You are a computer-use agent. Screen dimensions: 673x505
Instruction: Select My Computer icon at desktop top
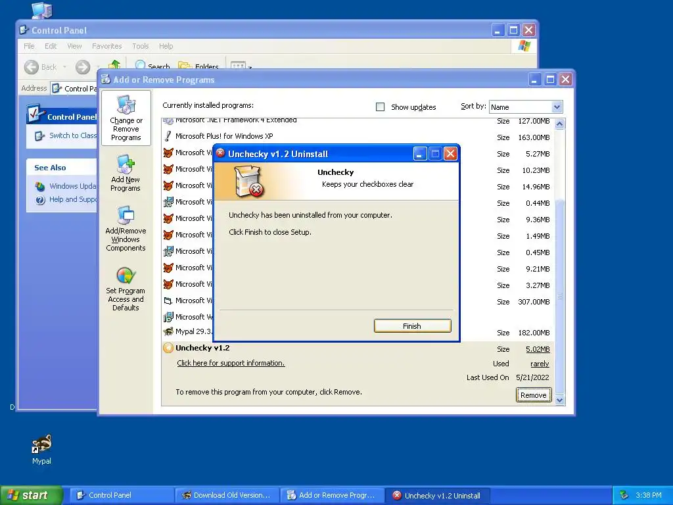point(41,9)
